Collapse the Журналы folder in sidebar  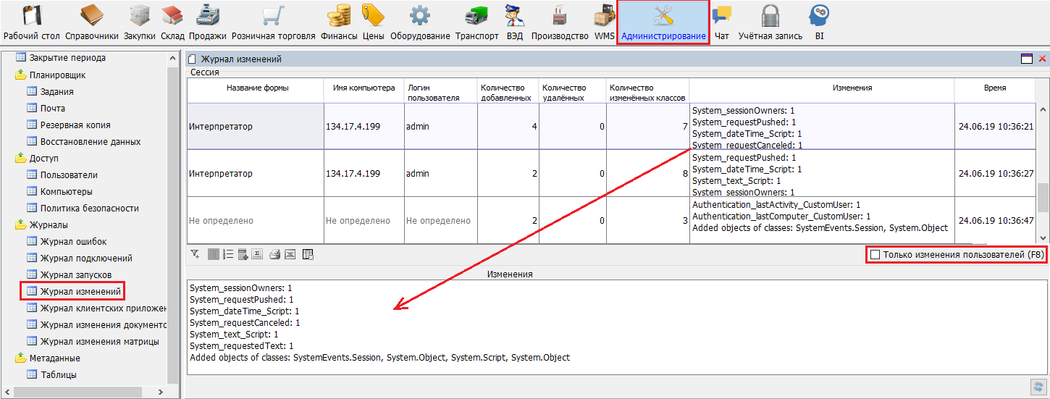point(21,224)
